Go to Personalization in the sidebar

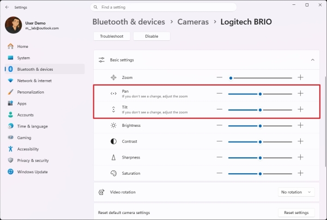[x=31, y=92]
